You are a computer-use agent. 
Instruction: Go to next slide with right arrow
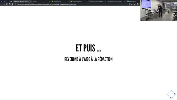(x=175, y=94)
